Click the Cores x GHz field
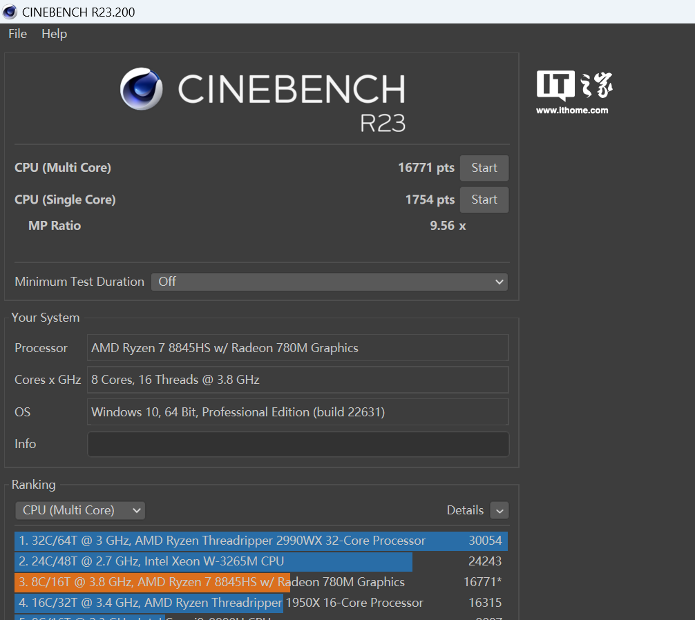Image resolution: width=695 pixels, height=620 pixels. pos(298,380)
